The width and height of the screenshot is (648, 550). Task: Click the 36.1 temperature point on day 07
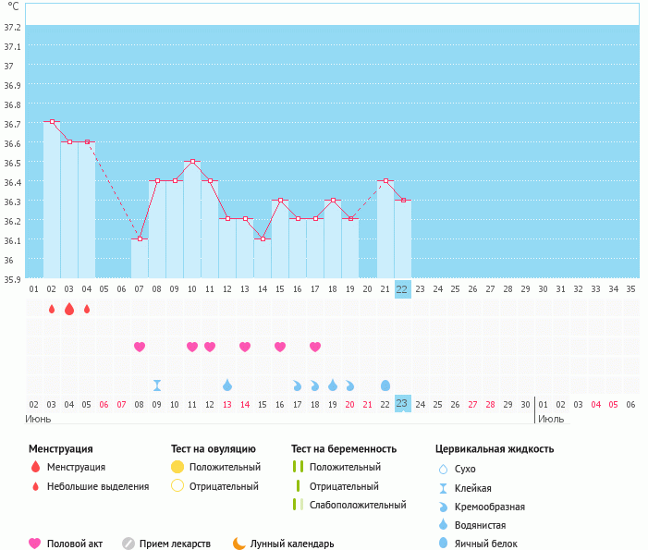140,238
